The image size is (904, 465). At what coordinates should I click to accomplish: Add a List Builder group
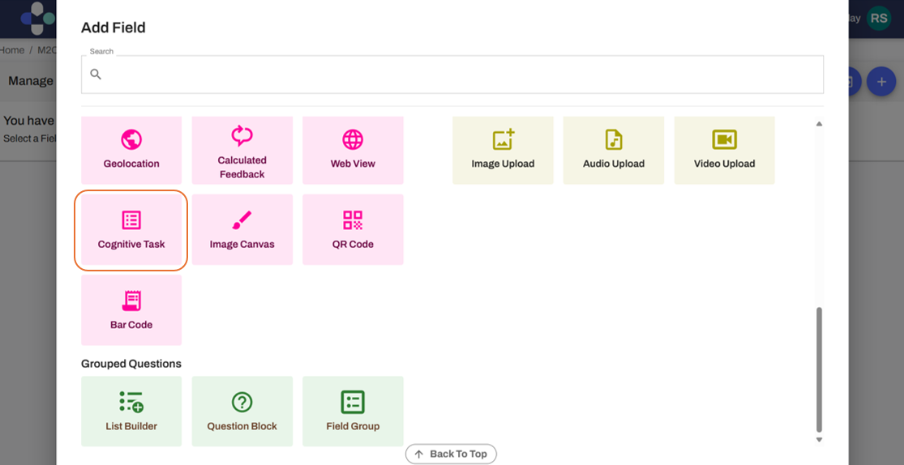(x=131, y=412)
